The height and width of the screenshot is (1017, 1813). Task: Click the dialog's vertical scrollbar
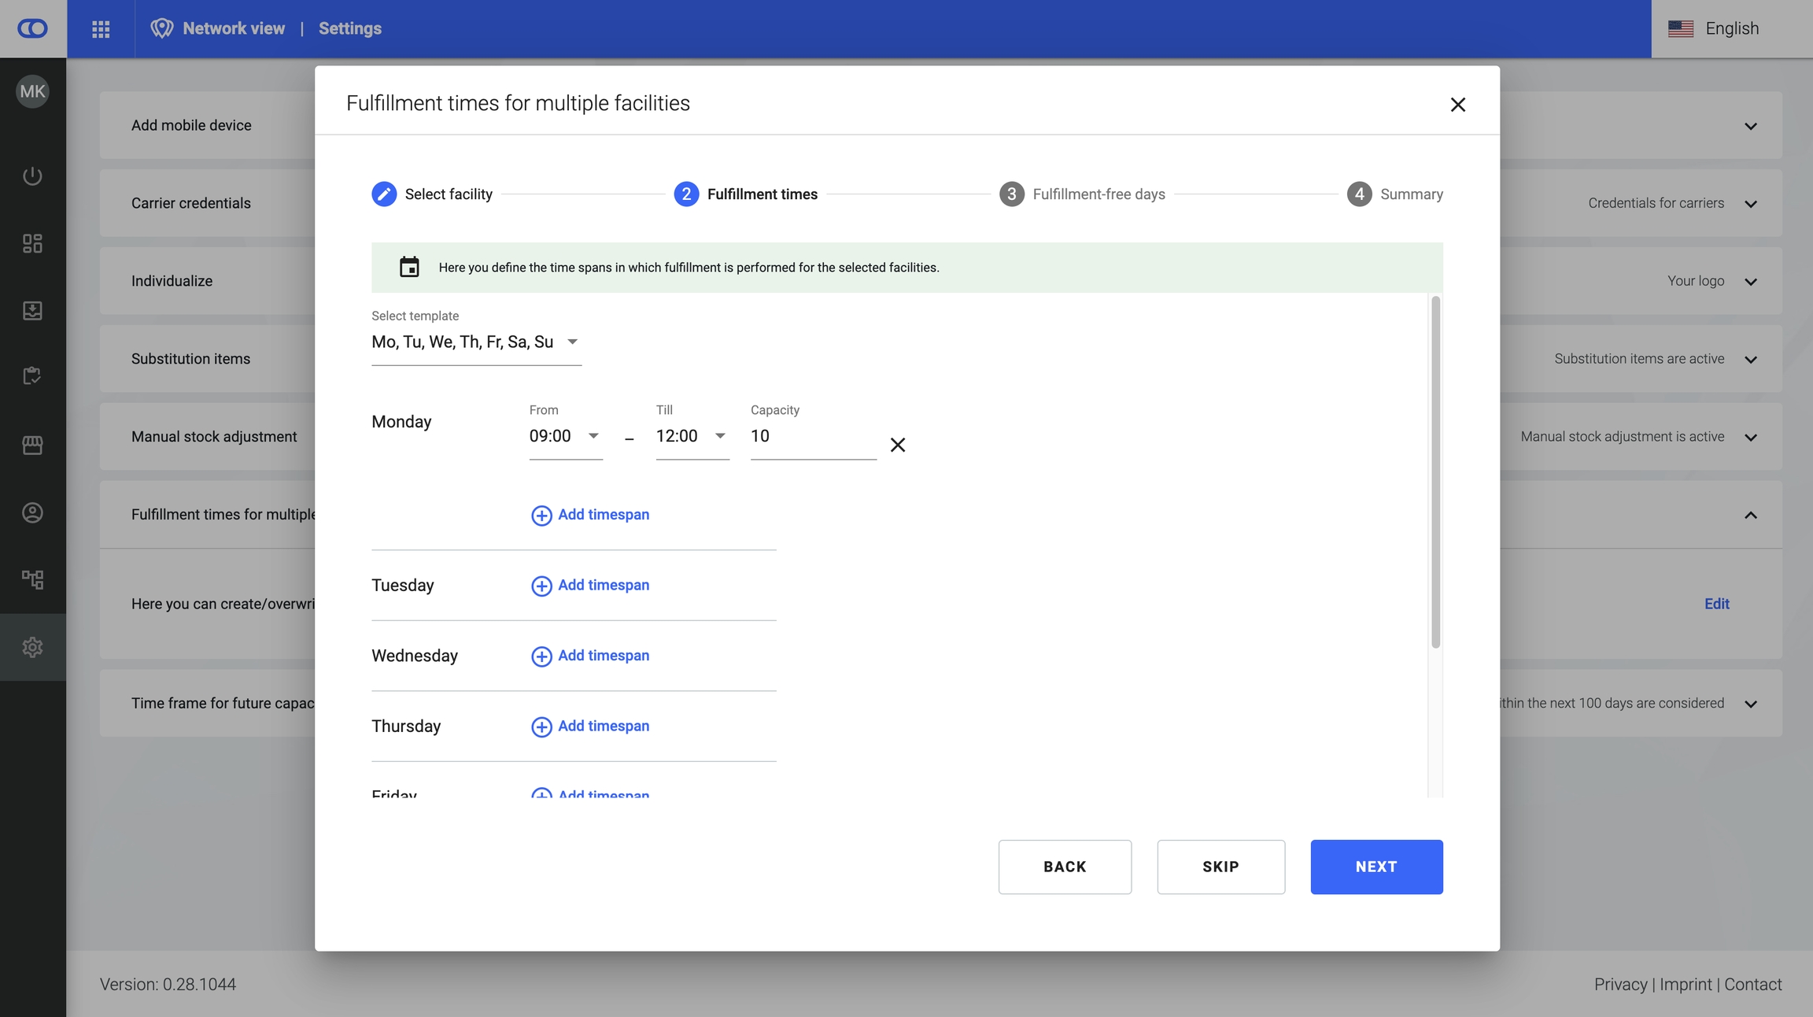(x=1435, y=472)
